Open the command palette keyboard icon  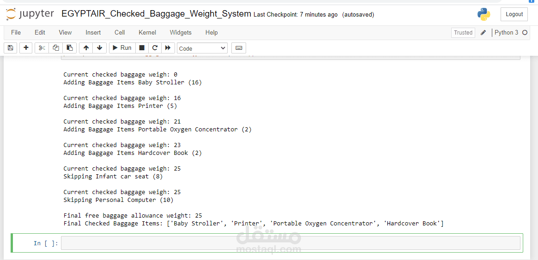[x=239, y=48]
